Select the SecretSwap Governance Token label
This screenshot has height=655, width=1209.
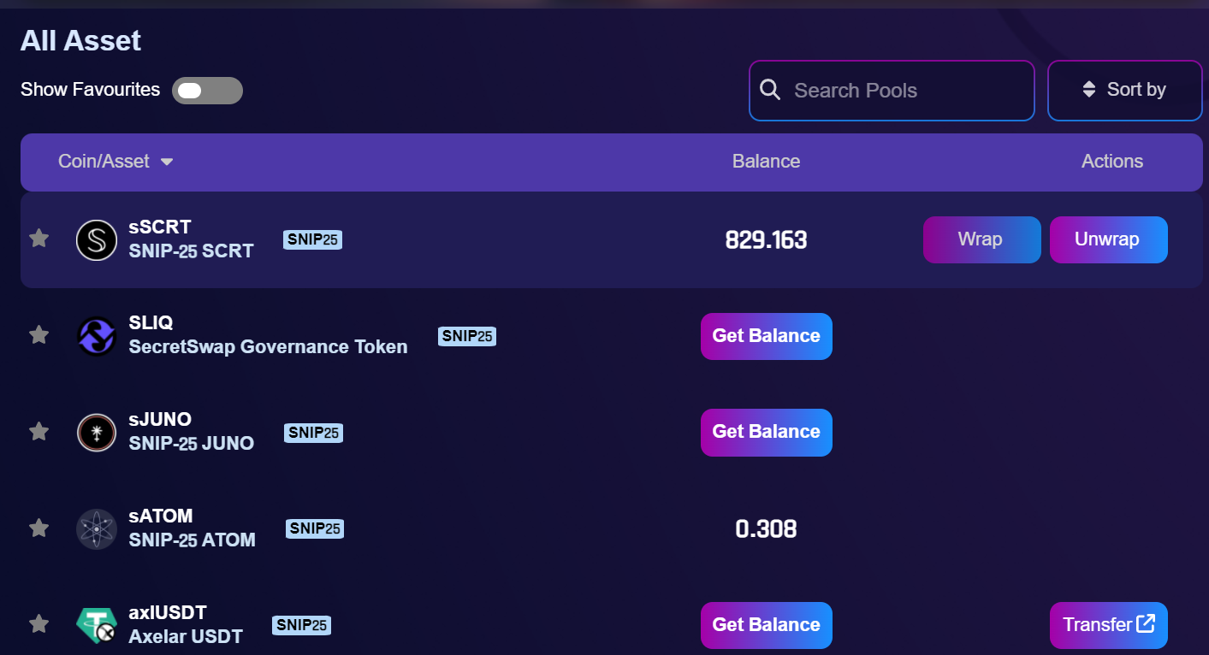pyautogui.click(x=268, y=347)
